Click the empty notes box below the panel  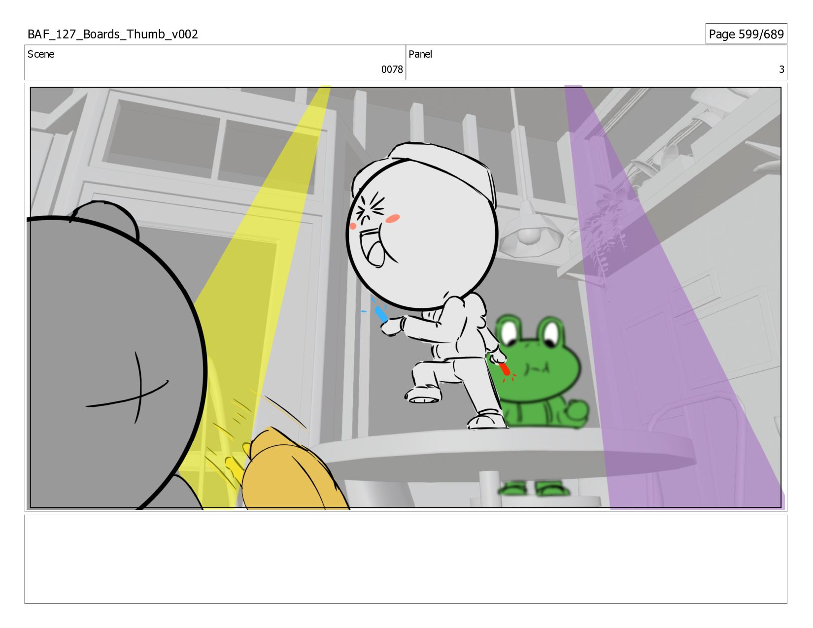406,559
